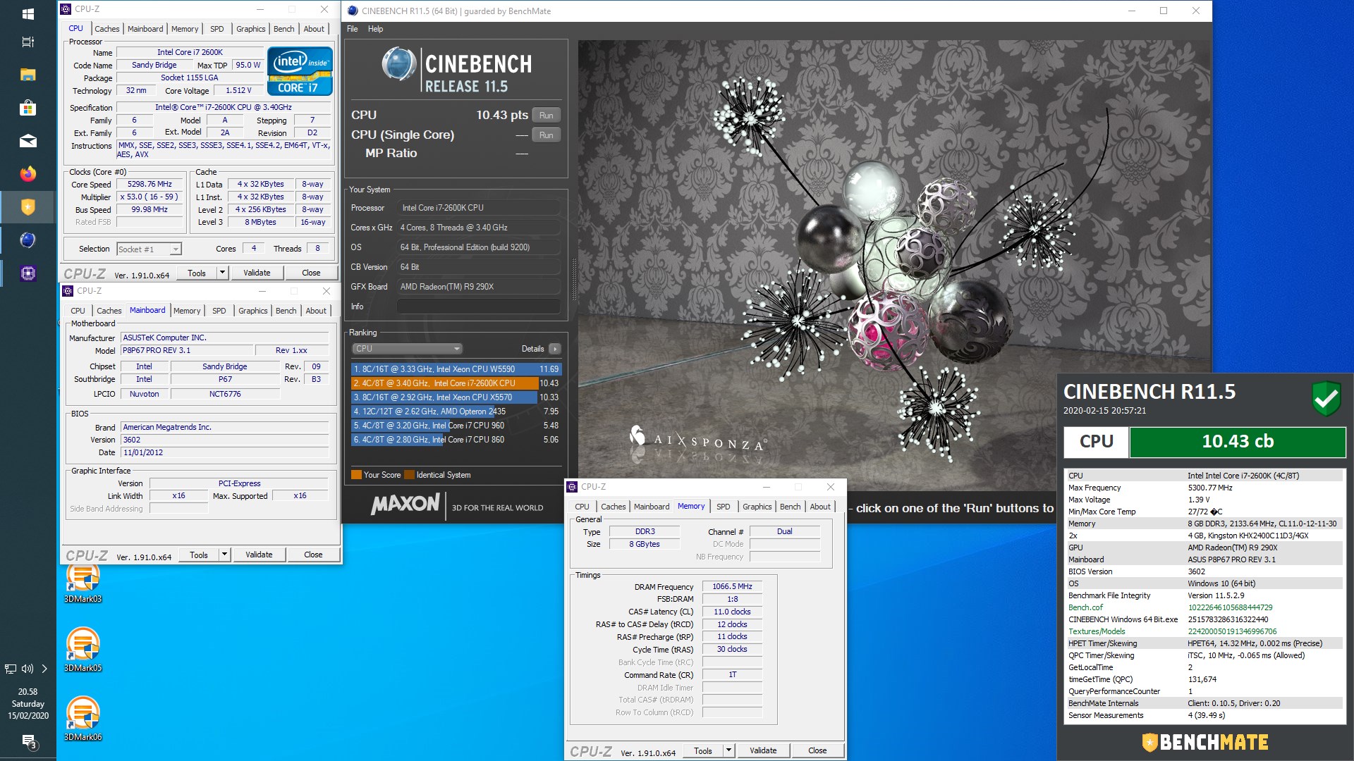Click the Bench.cof integrity entry in BenchMate
Screen dimensions: 1354x761
coord(1204,607)
